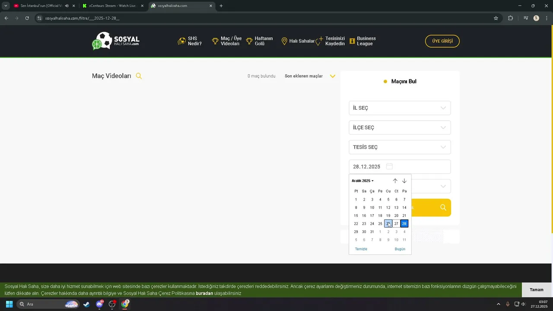This screenshot has height=311, width=553.
Task: Open the volume icon in system tray
Action: (523, 304)
